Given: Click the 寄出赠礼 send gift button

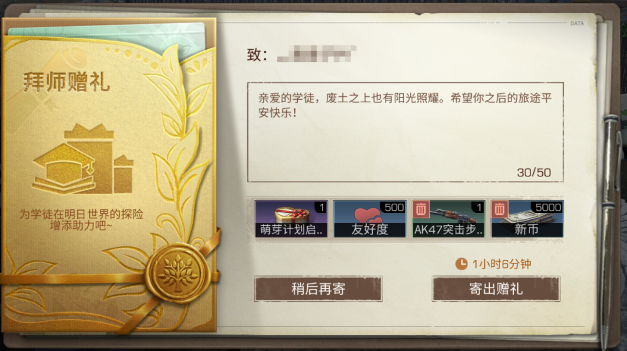Looking at the screenshot, I should (x=496, y=289).
